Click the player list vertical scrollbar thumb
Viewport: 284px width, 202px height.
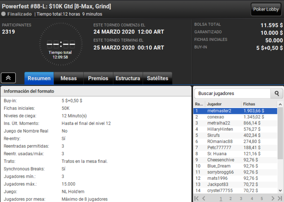point(280,133)
